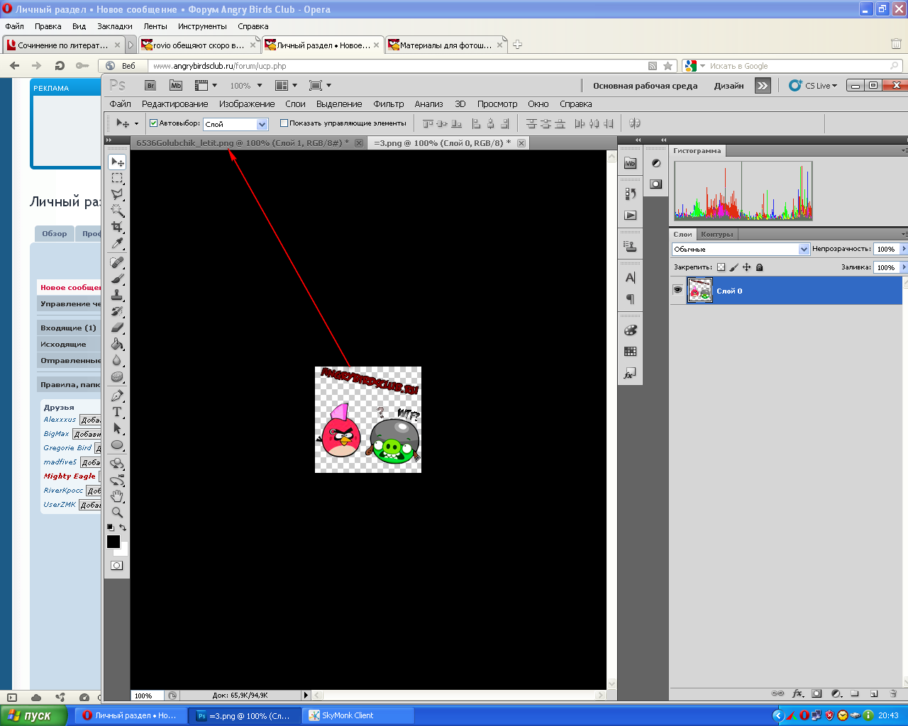
Task: Select the Rectangular Marquee tool
Action: click(117, 178)
